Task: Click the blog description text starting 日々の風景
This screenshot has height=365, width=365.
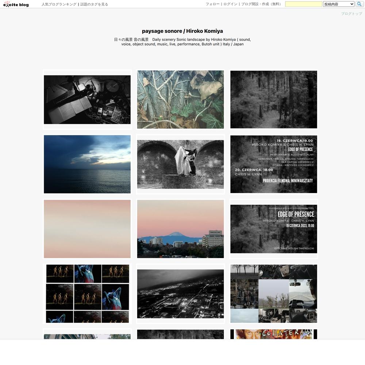Action: point(182,42)
